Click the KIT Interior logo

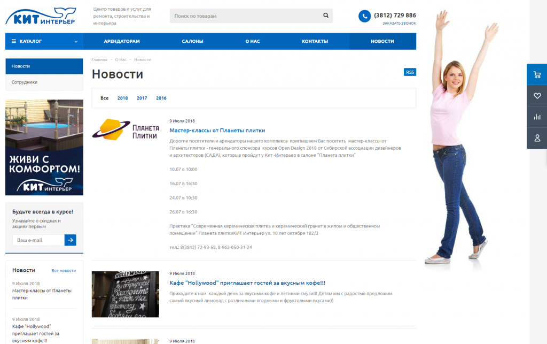(40, 16)
